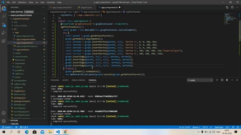Split the terminal panel

(x=222, y=80)
